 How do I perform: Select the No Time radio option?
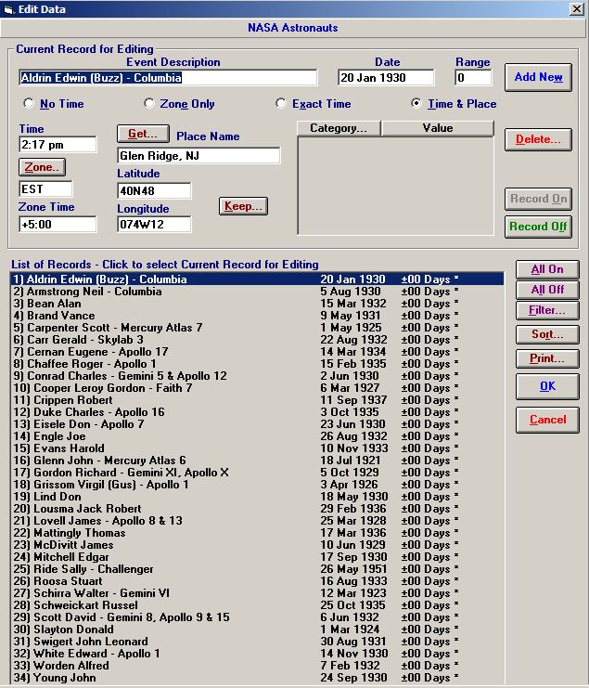29,104
